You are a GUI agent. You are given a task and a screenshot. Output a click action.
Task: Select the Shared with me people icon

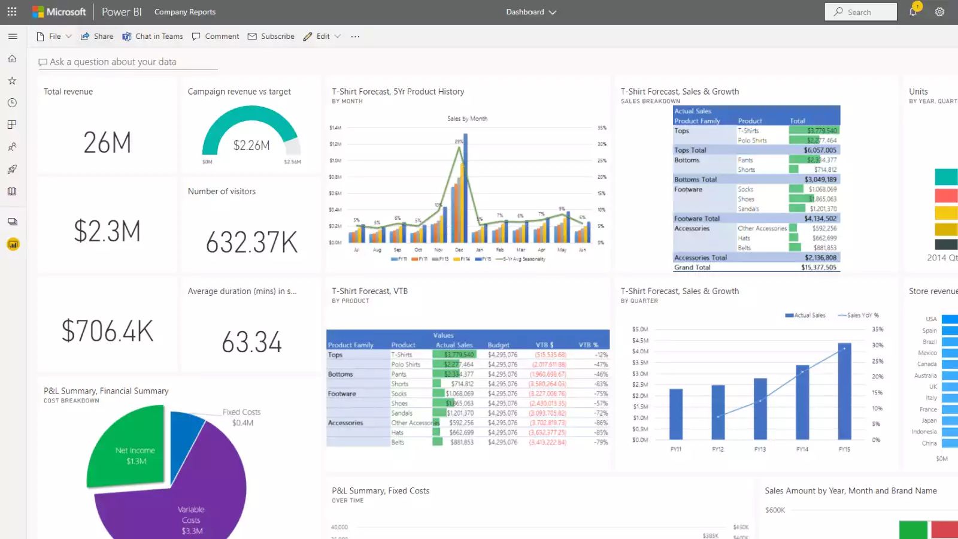tap(12, 147)
